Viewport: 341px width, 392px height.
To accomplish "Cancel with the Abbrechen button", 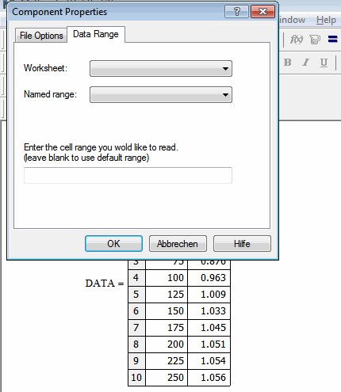I will click(178, 243).
